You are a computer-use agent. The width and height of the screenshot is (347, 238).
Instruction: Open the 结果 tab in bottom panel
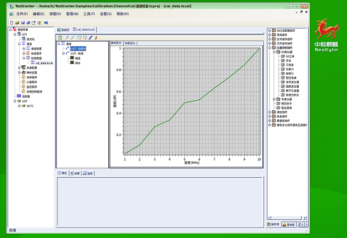click(74, 173)
